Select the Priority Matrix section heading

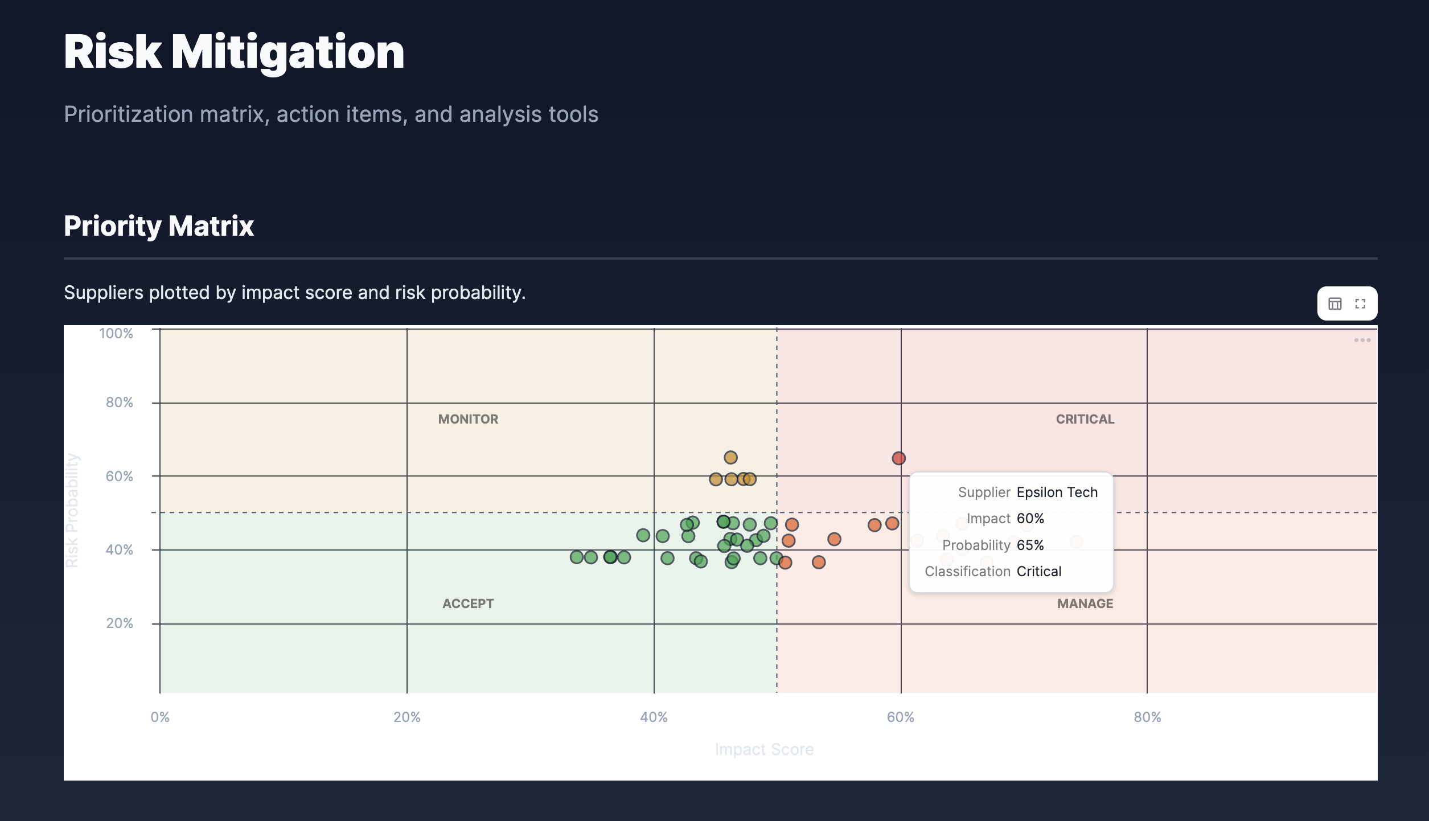[158, 226]
